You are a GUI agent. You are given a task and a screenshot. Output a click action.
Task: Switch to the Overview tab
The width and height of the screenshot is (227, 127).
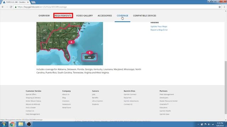(44, 16)
